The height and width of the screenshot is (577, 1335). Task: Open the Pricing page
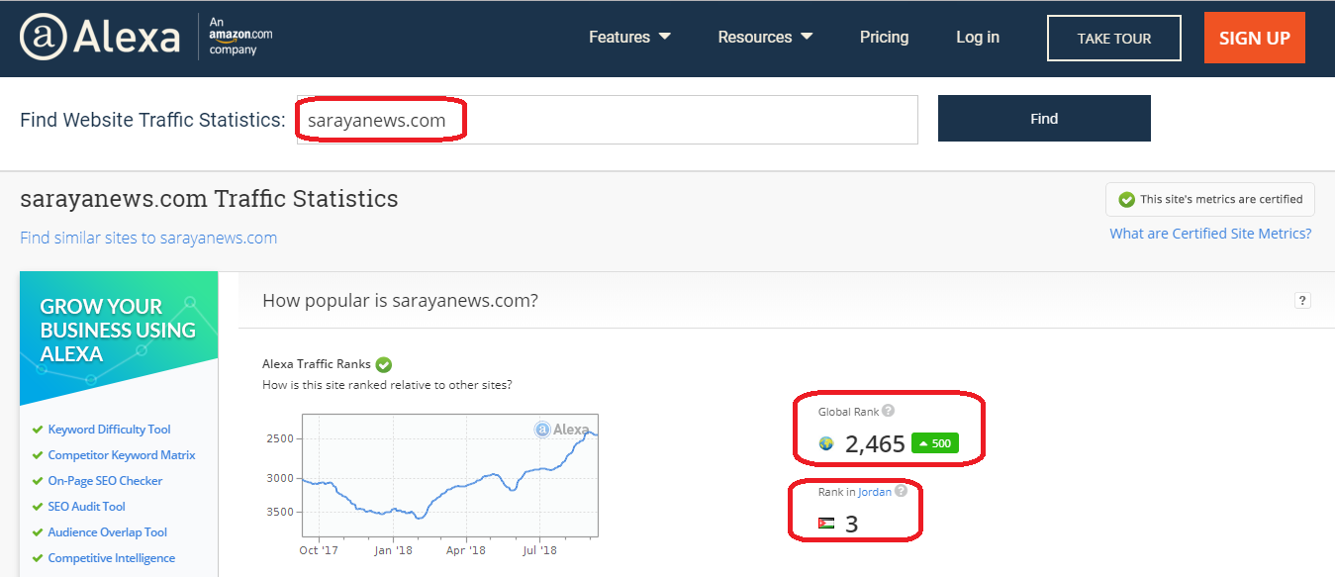884,38
